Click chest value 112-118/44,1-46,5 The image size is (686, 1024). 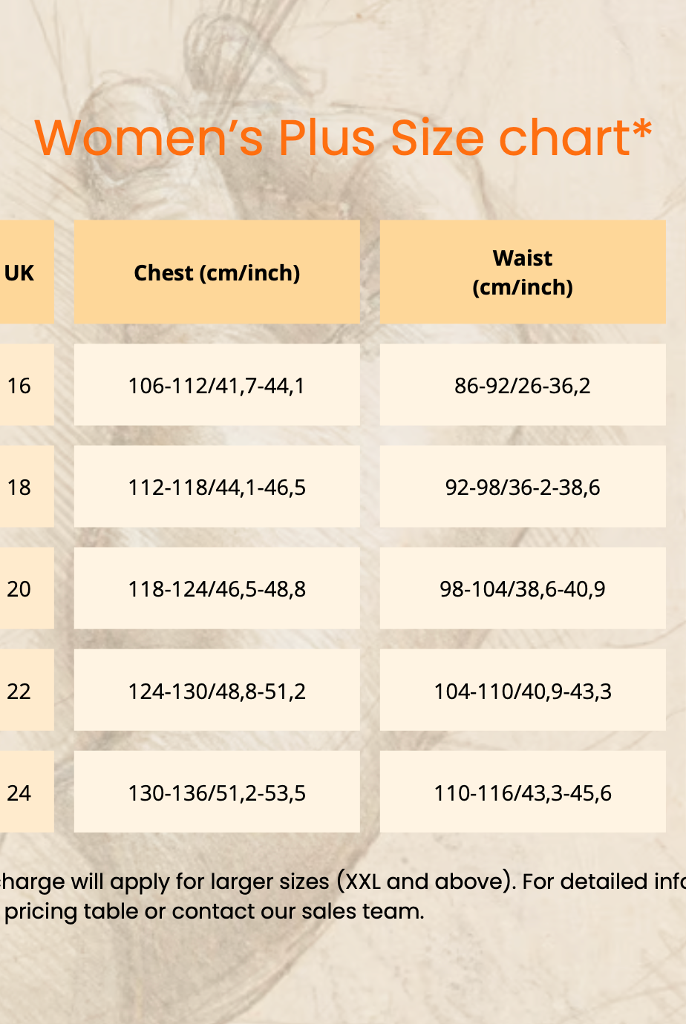(217, 486)
